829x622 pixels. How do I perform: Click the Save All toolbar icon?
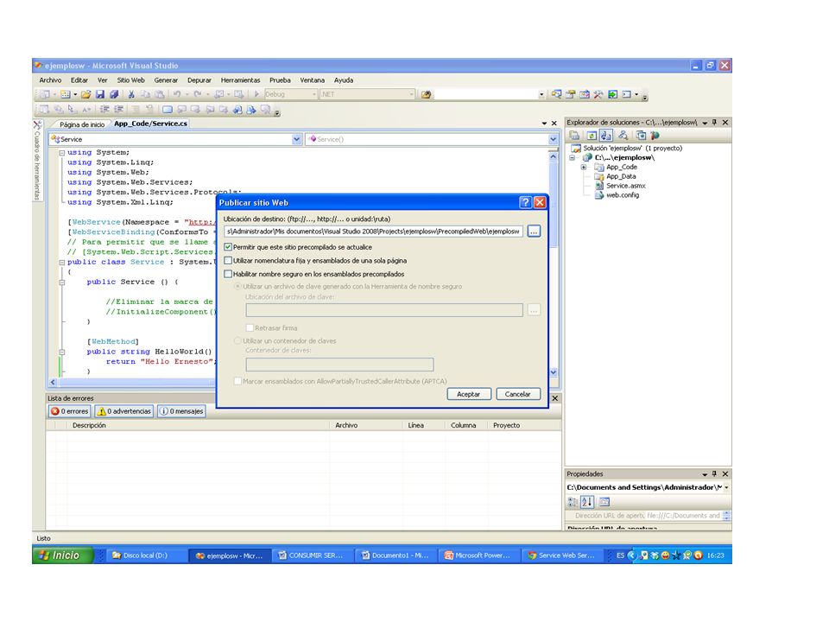click(x=114, y=94)
